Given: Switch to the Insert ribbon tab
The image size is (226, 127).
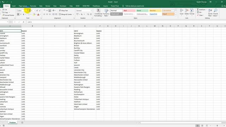Looking at the screenshot, I should coord(14,6).
